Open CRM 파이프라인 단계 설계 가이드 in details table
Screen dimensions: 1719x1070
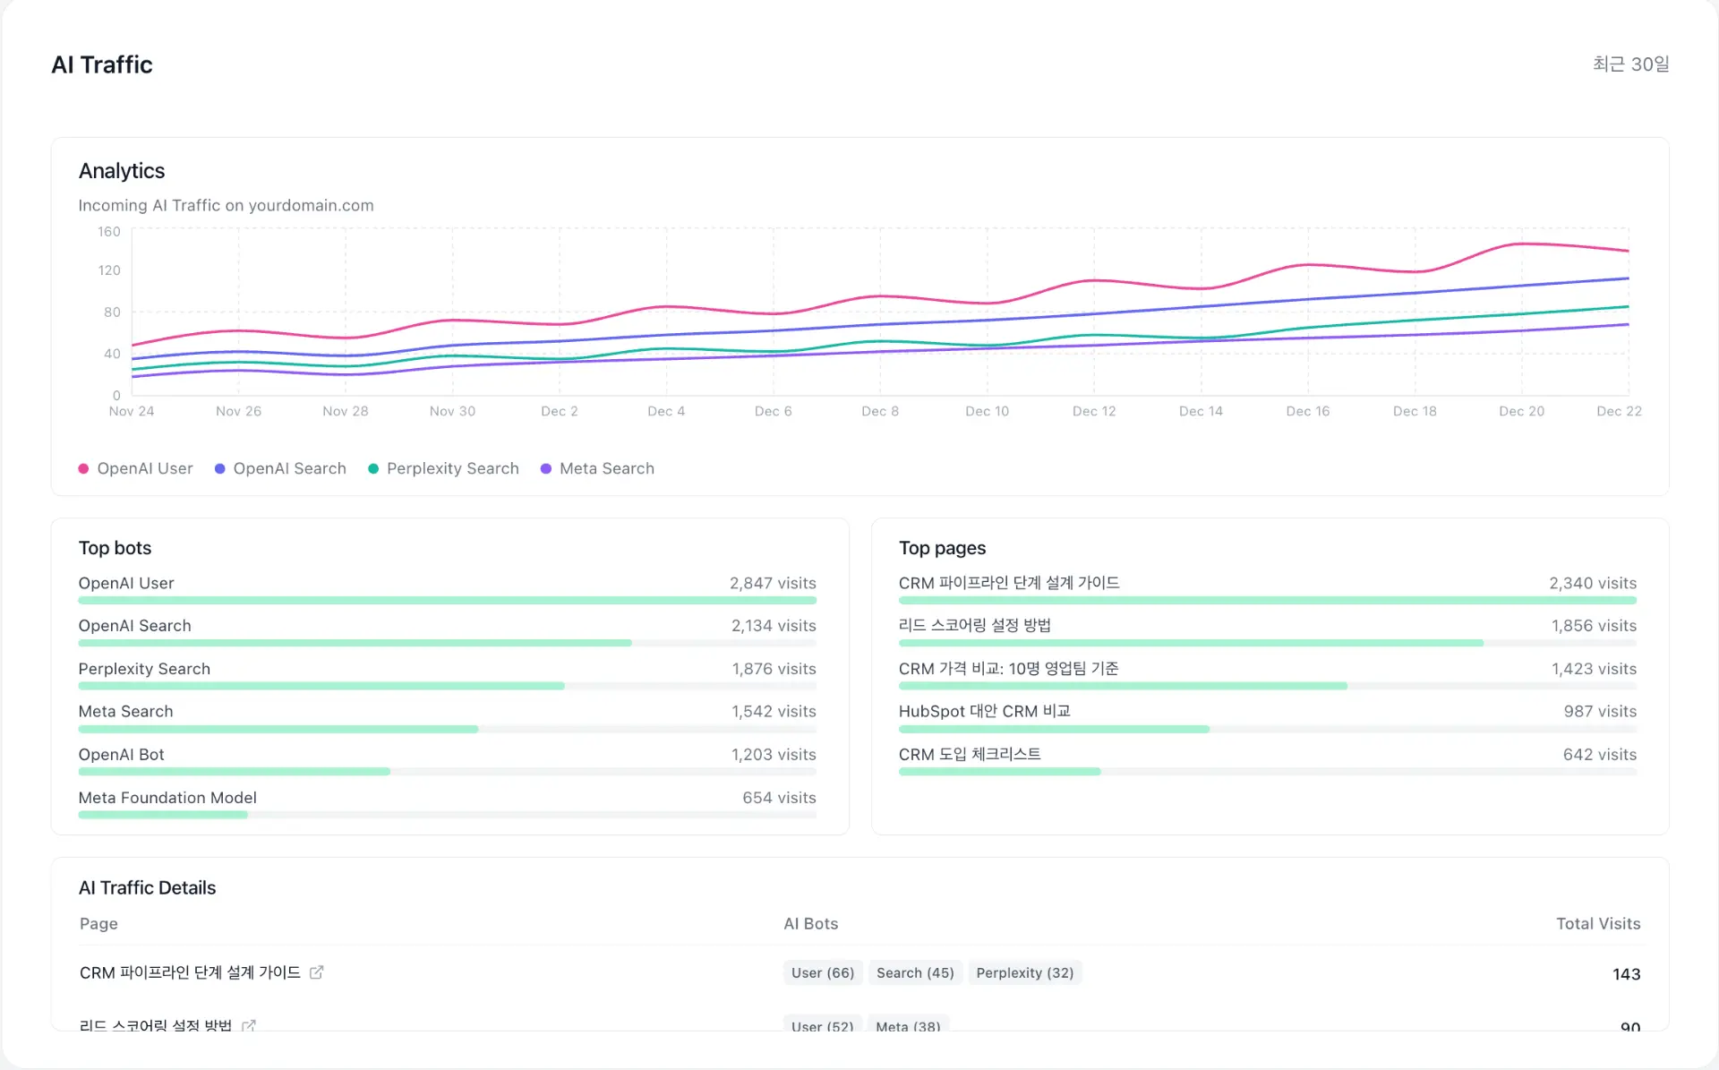click(190, 972)
